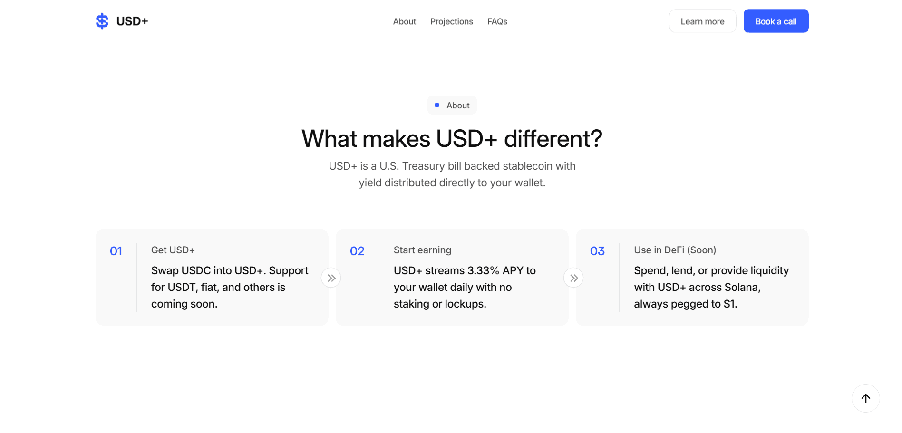
Task: Click the 'What makes USD+ different?' heading
Action: click(x=452, y=139)
